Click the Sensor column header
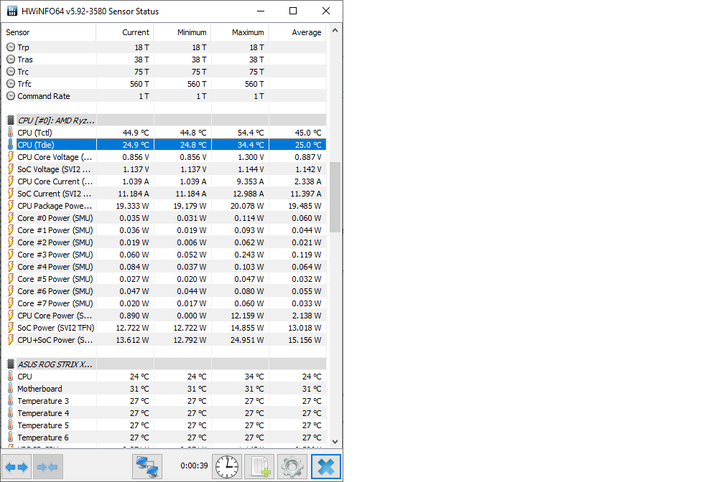This screenshot has height=482, width=724. tap(49, 32)
